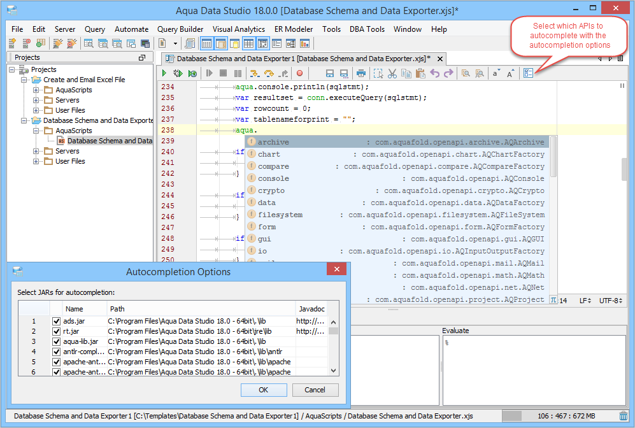The width and height of the screenshot is (635, 428).
Task: Click the Undo arrow icon
Action: [x=434, y=73]
